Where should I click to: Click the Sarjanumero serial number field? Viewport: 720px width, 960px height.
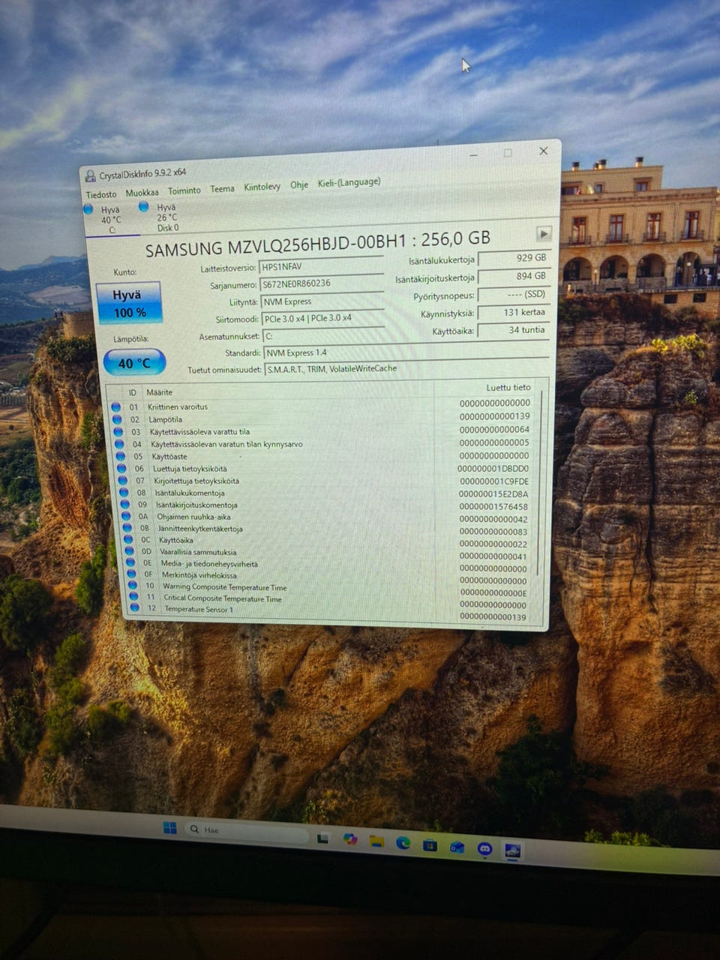pyautogui.click(x=321, y=283)
